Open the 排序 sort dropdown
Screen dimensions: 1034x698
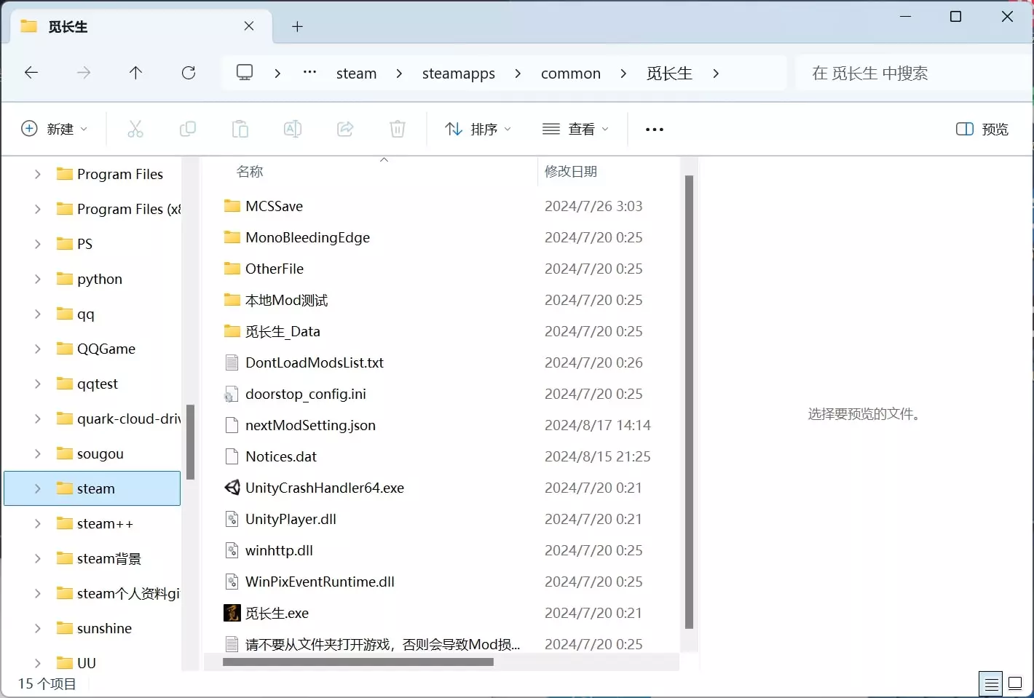tap(478, 130)
